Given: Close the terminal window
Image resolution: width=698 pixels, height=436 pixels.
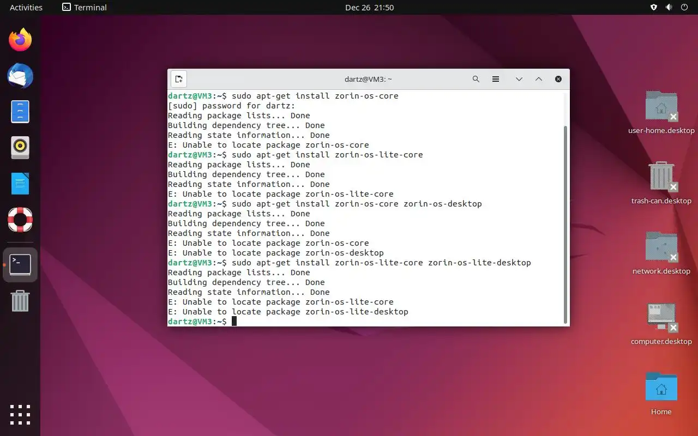Looking at the screenshot, I should pyautogui.click(x=558, y=79).
